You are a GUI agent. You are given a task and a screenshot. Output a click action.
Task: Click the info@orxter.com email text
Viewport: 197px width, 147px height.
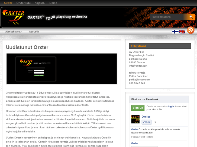pyautogui.click(x=138, y=66)
